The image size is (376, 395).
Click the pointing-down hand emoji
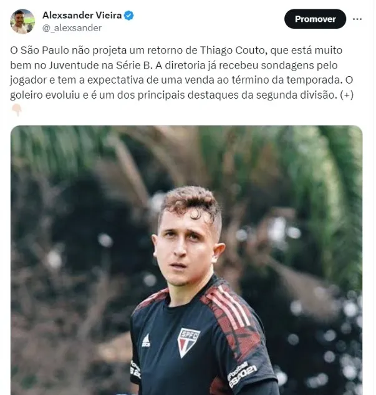[17, 110]
